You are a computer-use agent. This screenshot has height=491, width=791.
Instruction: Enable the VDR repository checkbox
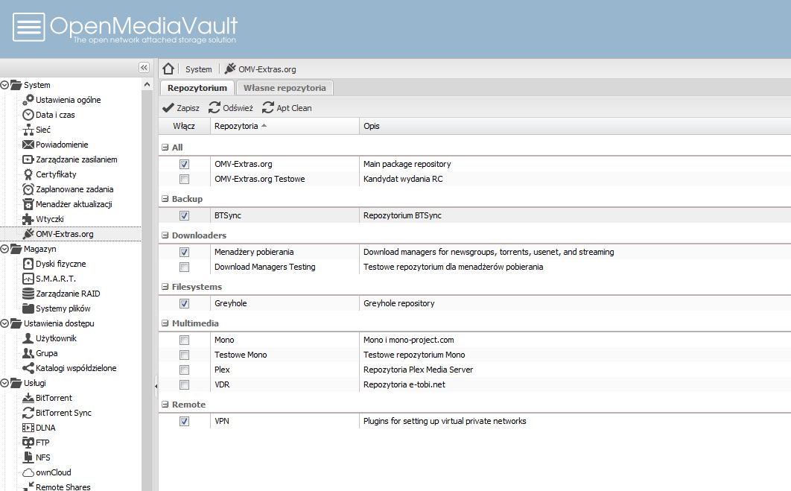point(184,385)
